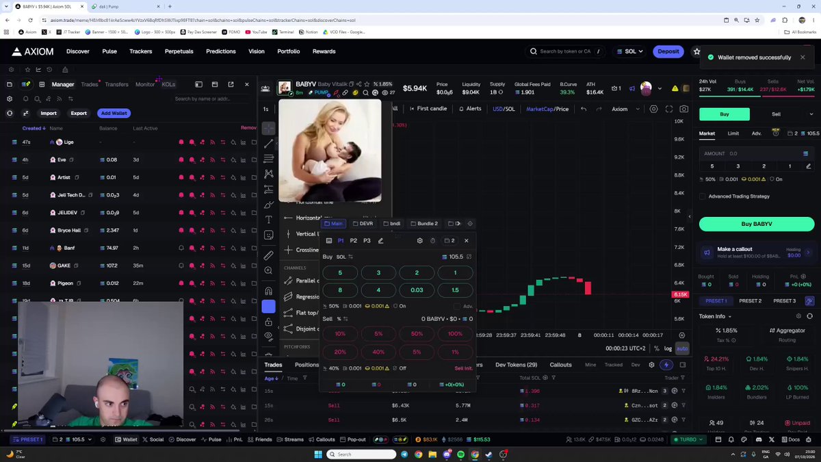Close the instant trade floating panel
This screenshot has height=462, width=821.
click(x=467, y=241)
